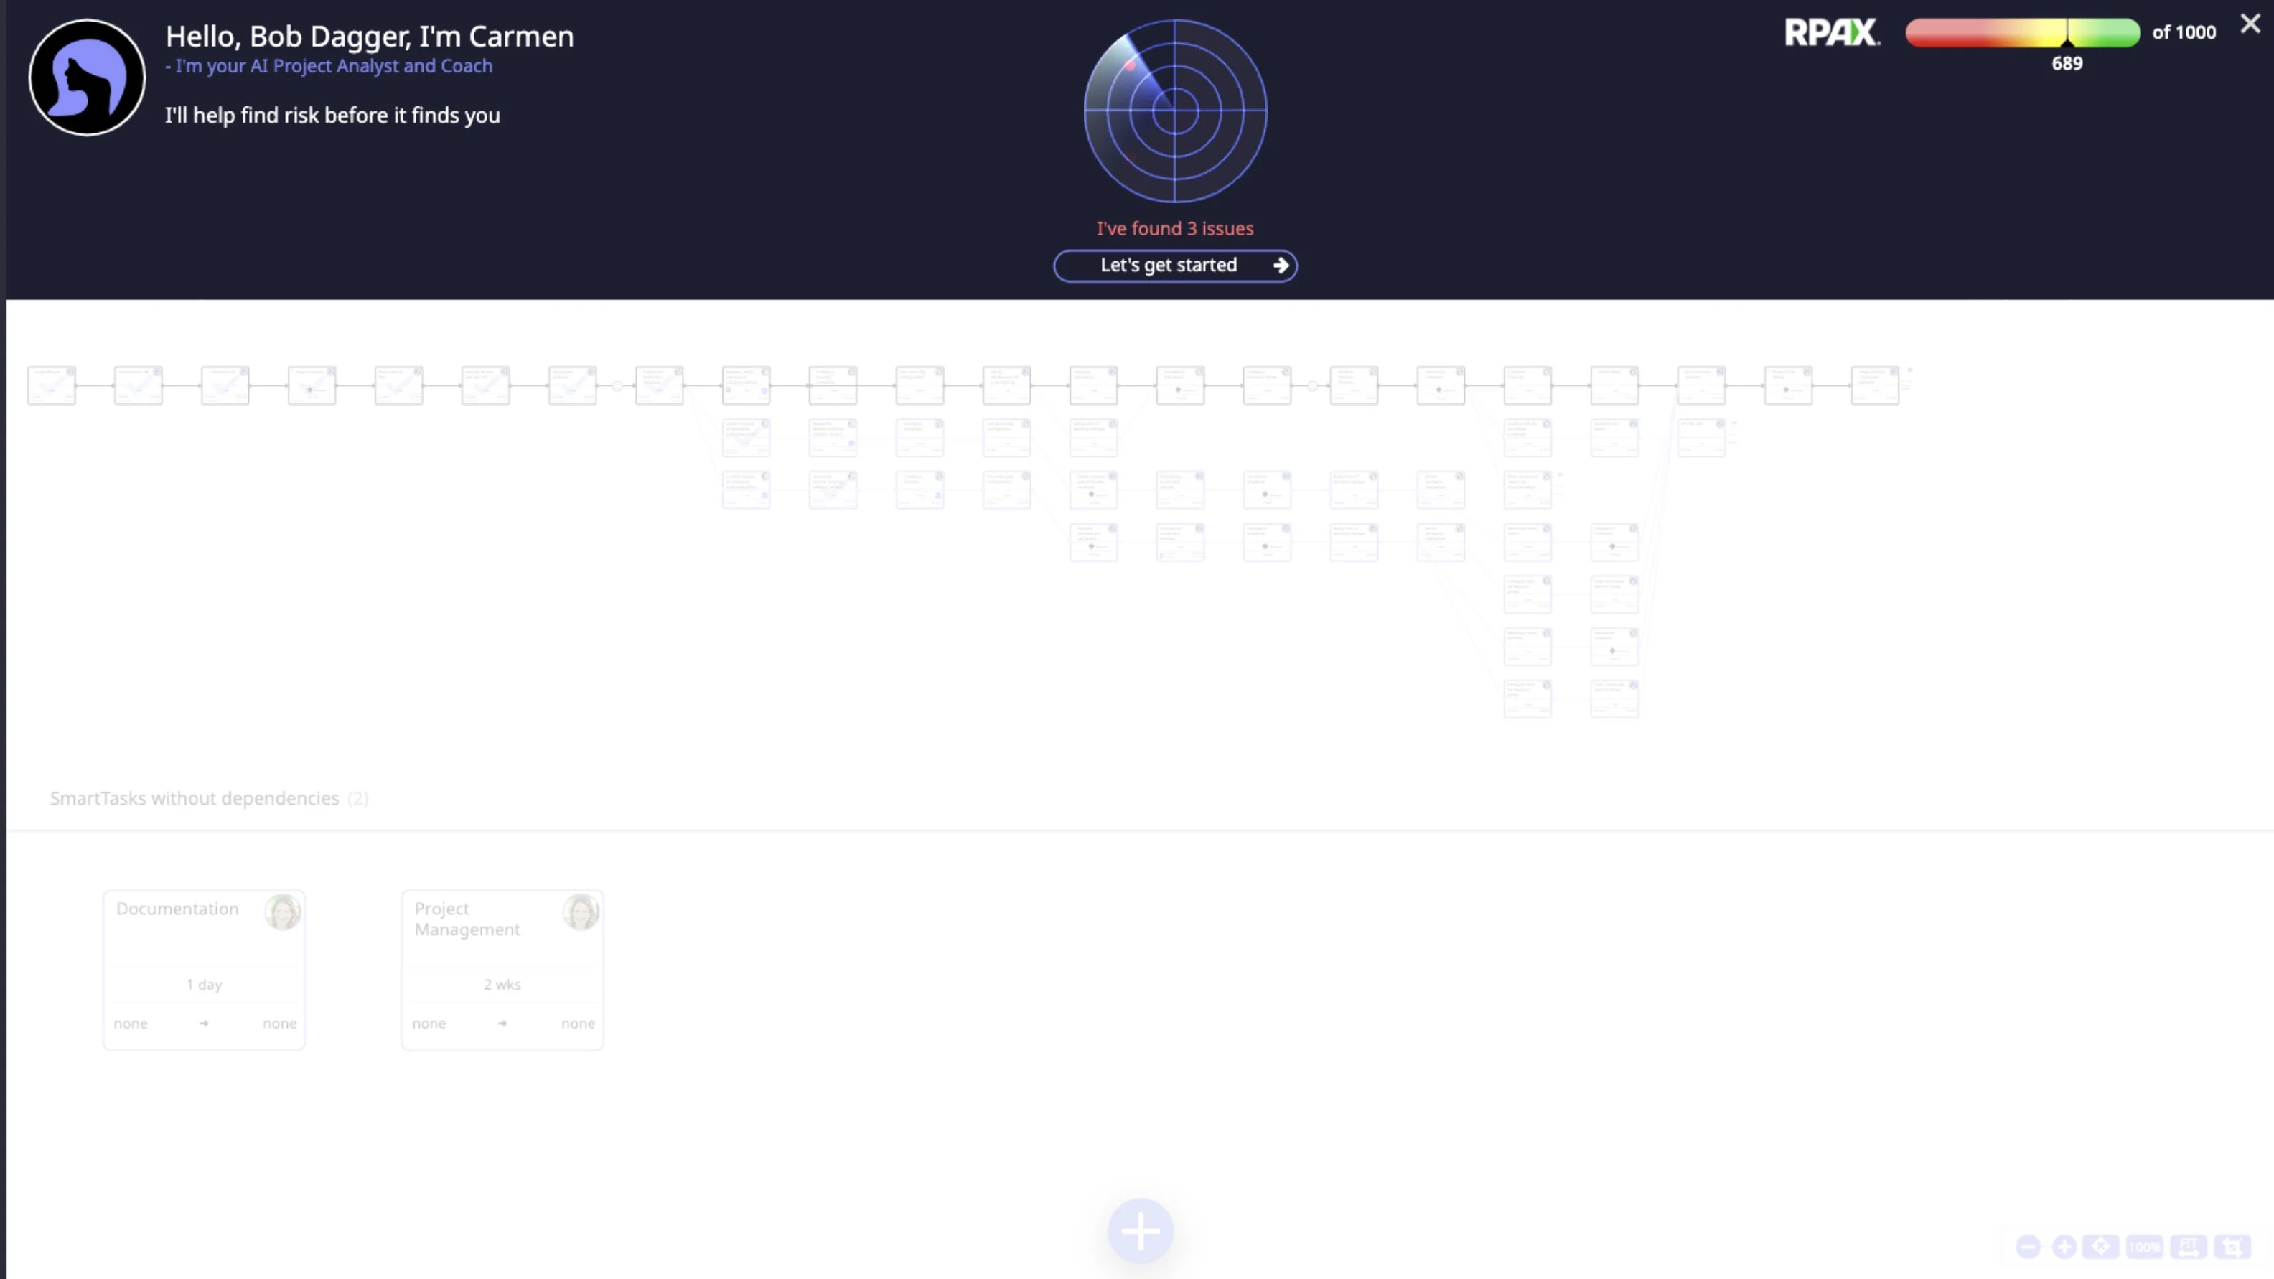This screenshot has height=1279, width=2274.
Task: Zoom in with the small plus icon
Action: point(2064,1246)
